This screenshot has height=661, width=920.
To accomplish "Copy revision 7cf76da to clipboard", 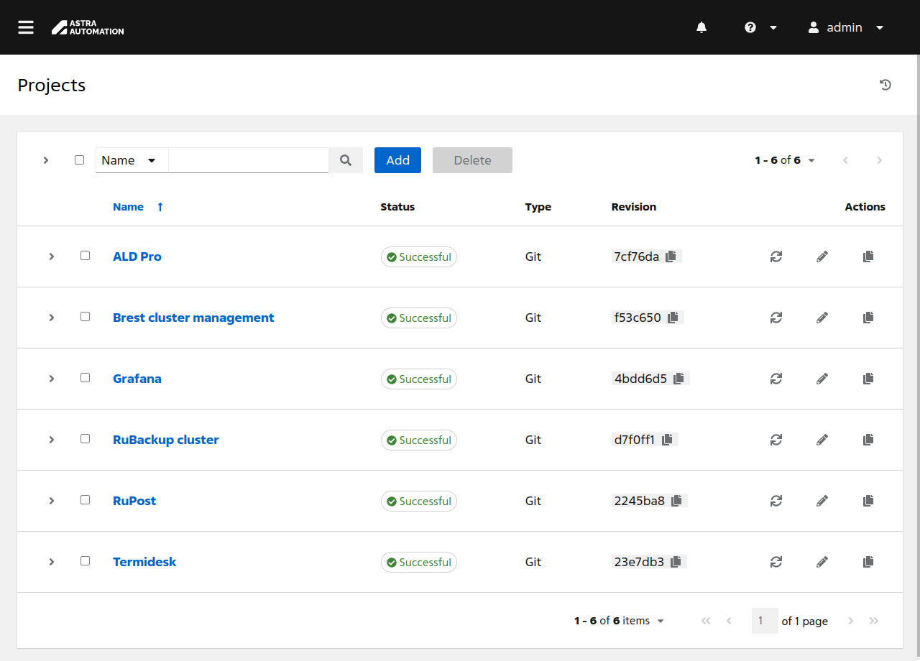I will tap(671, 256).
